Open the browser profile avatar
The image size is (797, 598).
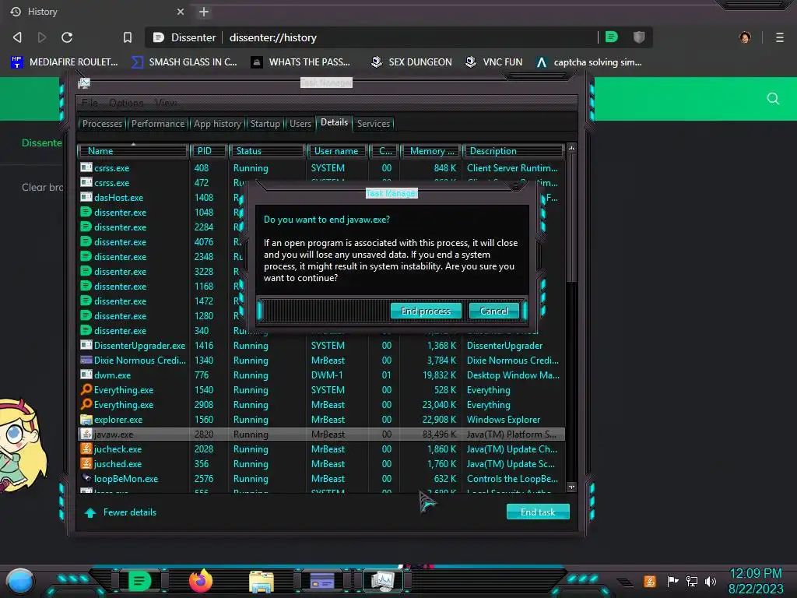[745, 37]
